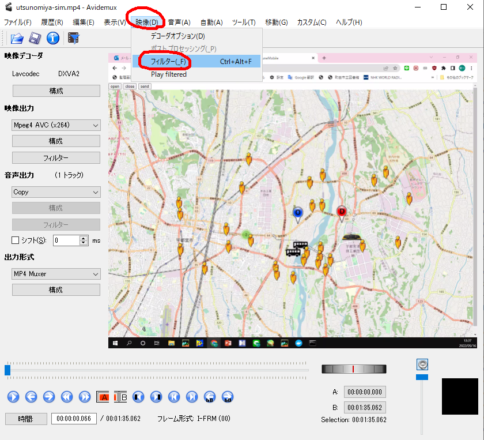484x440 pixels.
Task: Click the video filter funnel toolbar icon
Action: (73, 39)
